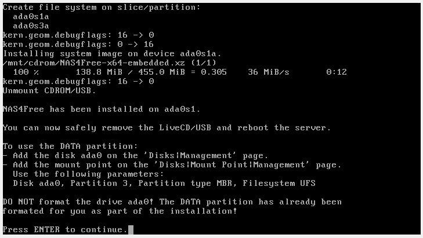Image resolution: width=423 pixels, height=238 pixels.
Task: Click the 'To use the DATA partition:' heading
Action: [x=70, y=147]
